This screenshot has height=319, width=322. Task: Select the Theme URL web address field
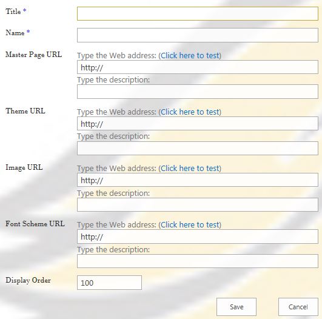pos(198,124)
